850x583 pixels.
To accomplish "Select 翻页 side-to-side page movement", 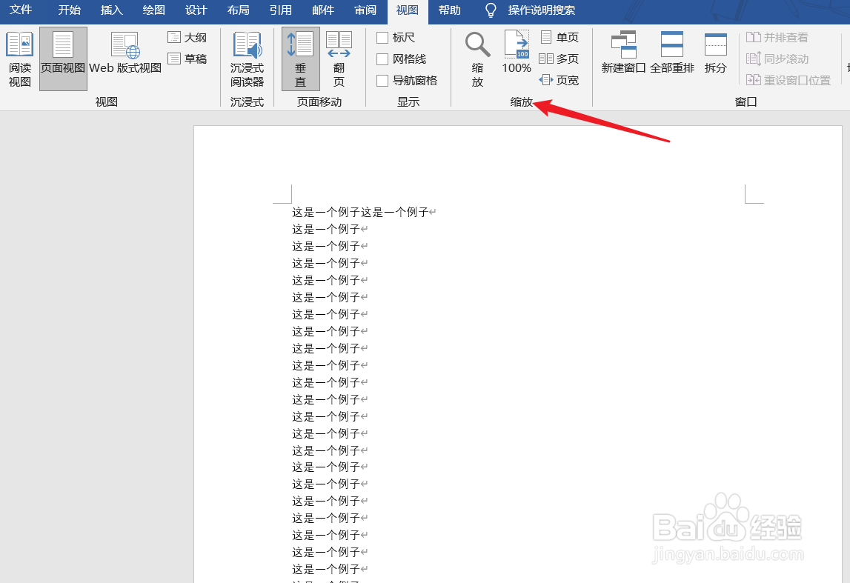I will pos(339,59).
